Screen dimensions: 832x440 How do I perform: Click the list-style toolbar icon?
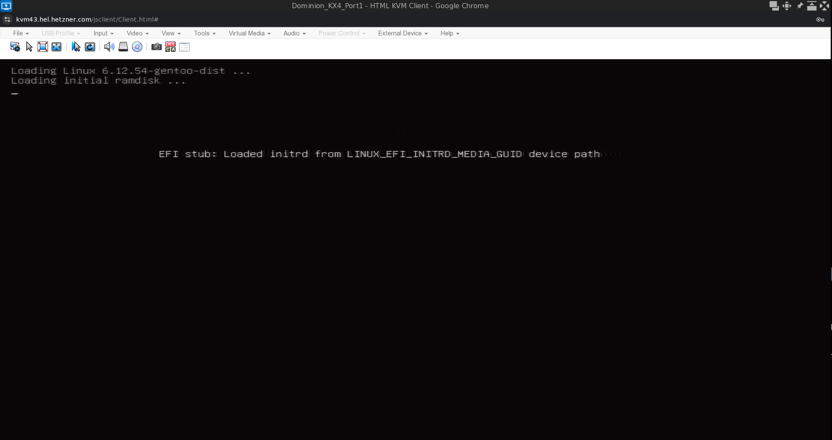pos(184,47)
